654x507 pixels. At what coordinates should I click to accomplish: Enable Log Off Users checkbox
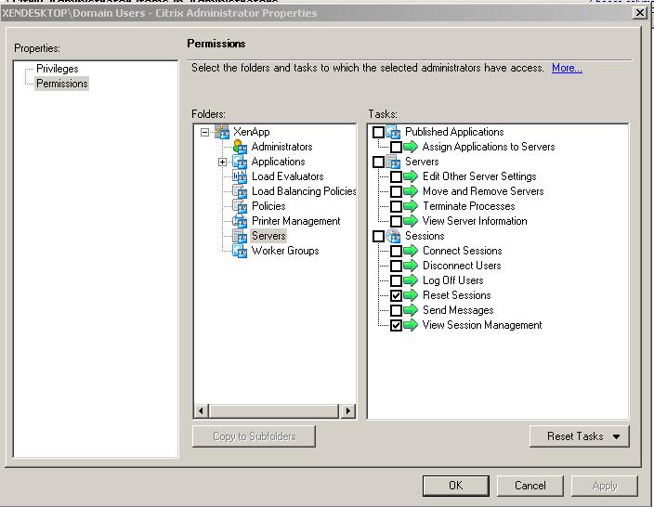pos(397,280)
